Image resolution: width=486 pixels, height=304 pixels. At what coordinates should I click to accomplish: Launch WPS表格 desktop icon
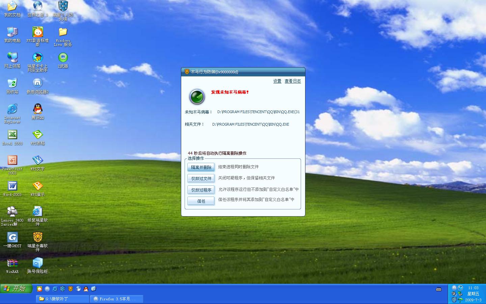[37, 137]
